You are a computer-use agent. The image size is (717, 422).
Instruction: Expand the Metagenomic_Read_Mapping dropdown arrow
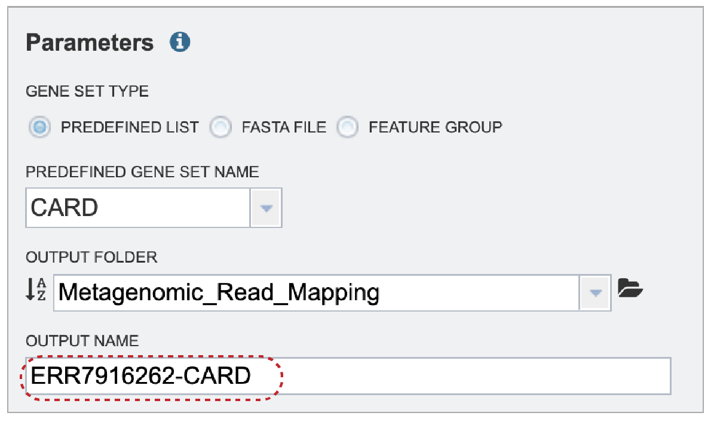(x=595, y=292)
